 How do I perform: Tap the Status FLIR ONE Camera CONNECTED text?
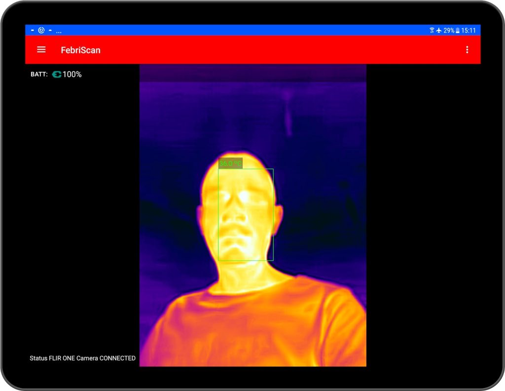[82, 358]
